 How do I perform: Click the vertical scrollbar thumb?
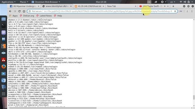[194, 97]
